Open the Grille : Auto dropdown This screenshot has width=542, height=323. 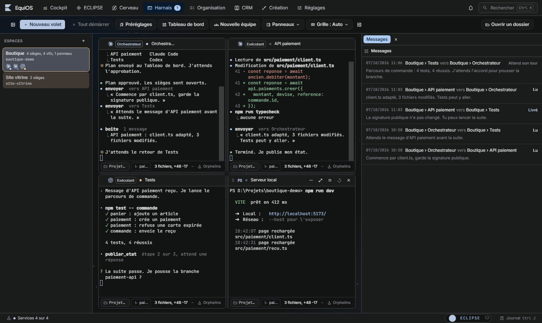[x=329, y=25]
